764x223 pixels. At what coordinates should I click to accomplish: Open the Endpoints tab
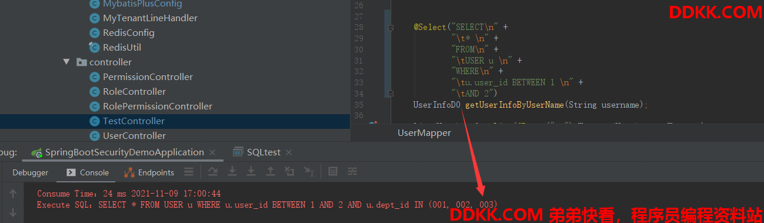[149, 172]
